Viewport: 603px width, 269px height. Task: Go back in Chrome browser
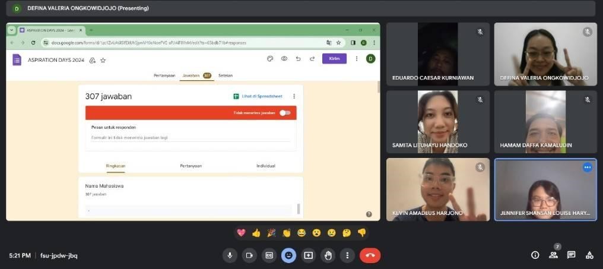coord(12,43)
